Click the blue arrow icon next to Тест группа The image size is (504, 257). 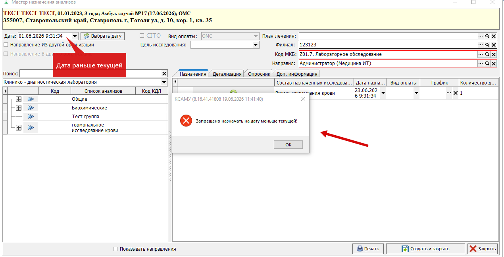click(31, 117)
